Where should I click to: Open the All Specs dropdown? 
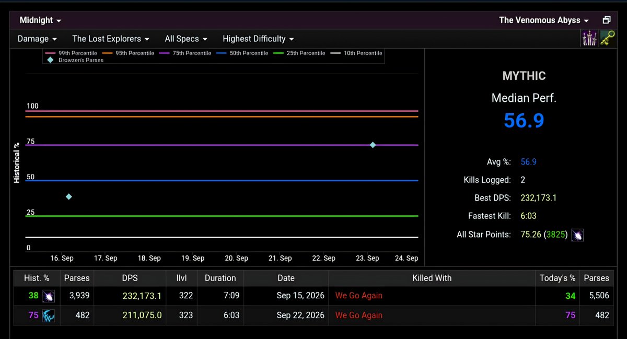tap(186, 39)
